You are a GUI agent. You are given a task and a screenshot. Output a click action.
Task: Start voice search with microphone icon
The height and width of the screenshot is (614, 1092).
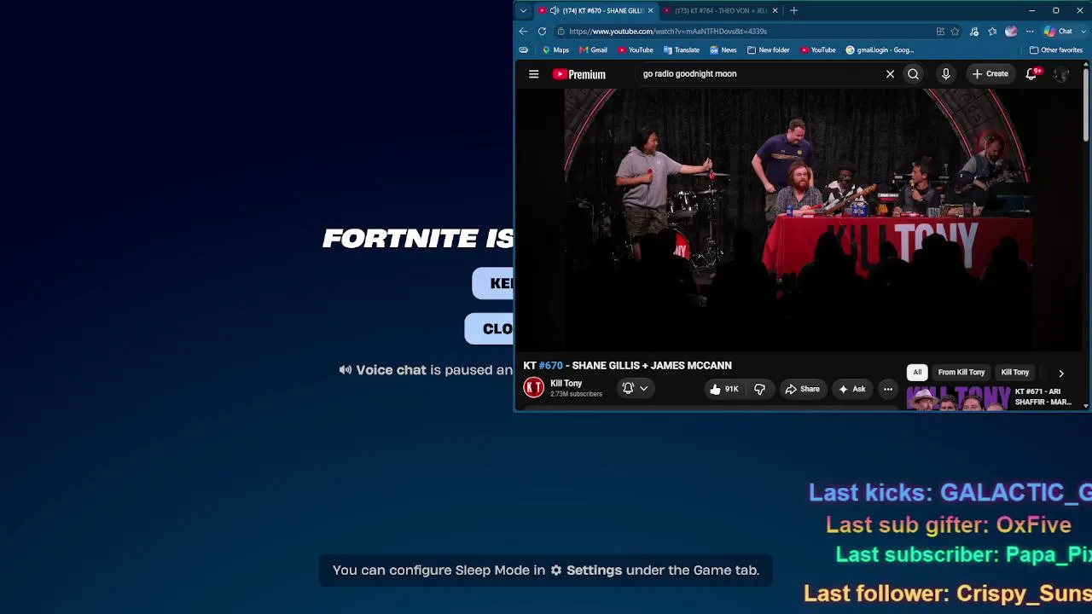pos(945,74)
